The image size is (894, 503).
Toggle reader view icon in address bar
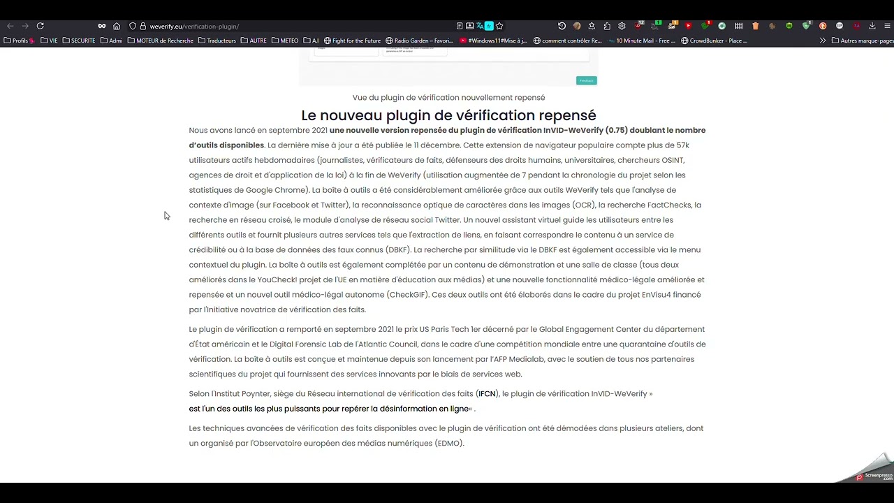[x=460, y=26]
